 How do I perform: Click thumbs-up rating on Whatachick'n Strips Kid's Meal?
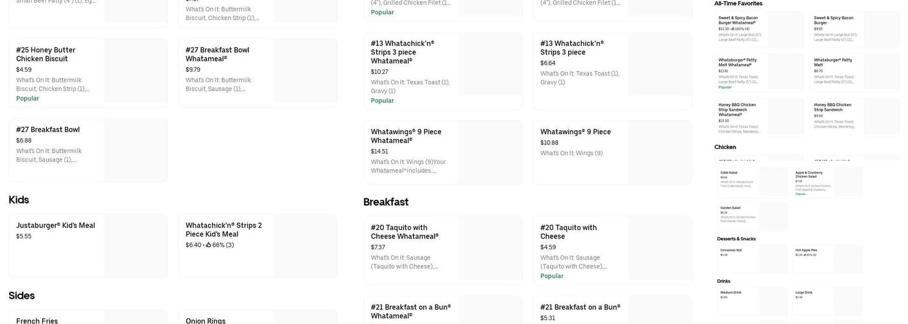209,246
